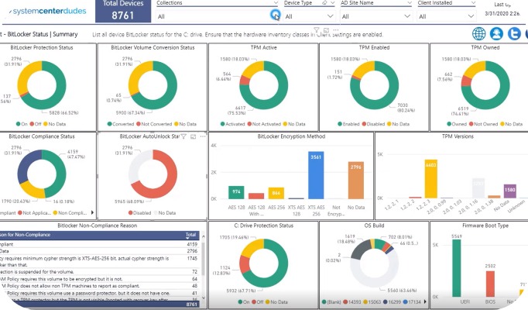Open the globe website icon
This screenshot has height=310, width=528.
pyautogui.click(x=478, y=33)
